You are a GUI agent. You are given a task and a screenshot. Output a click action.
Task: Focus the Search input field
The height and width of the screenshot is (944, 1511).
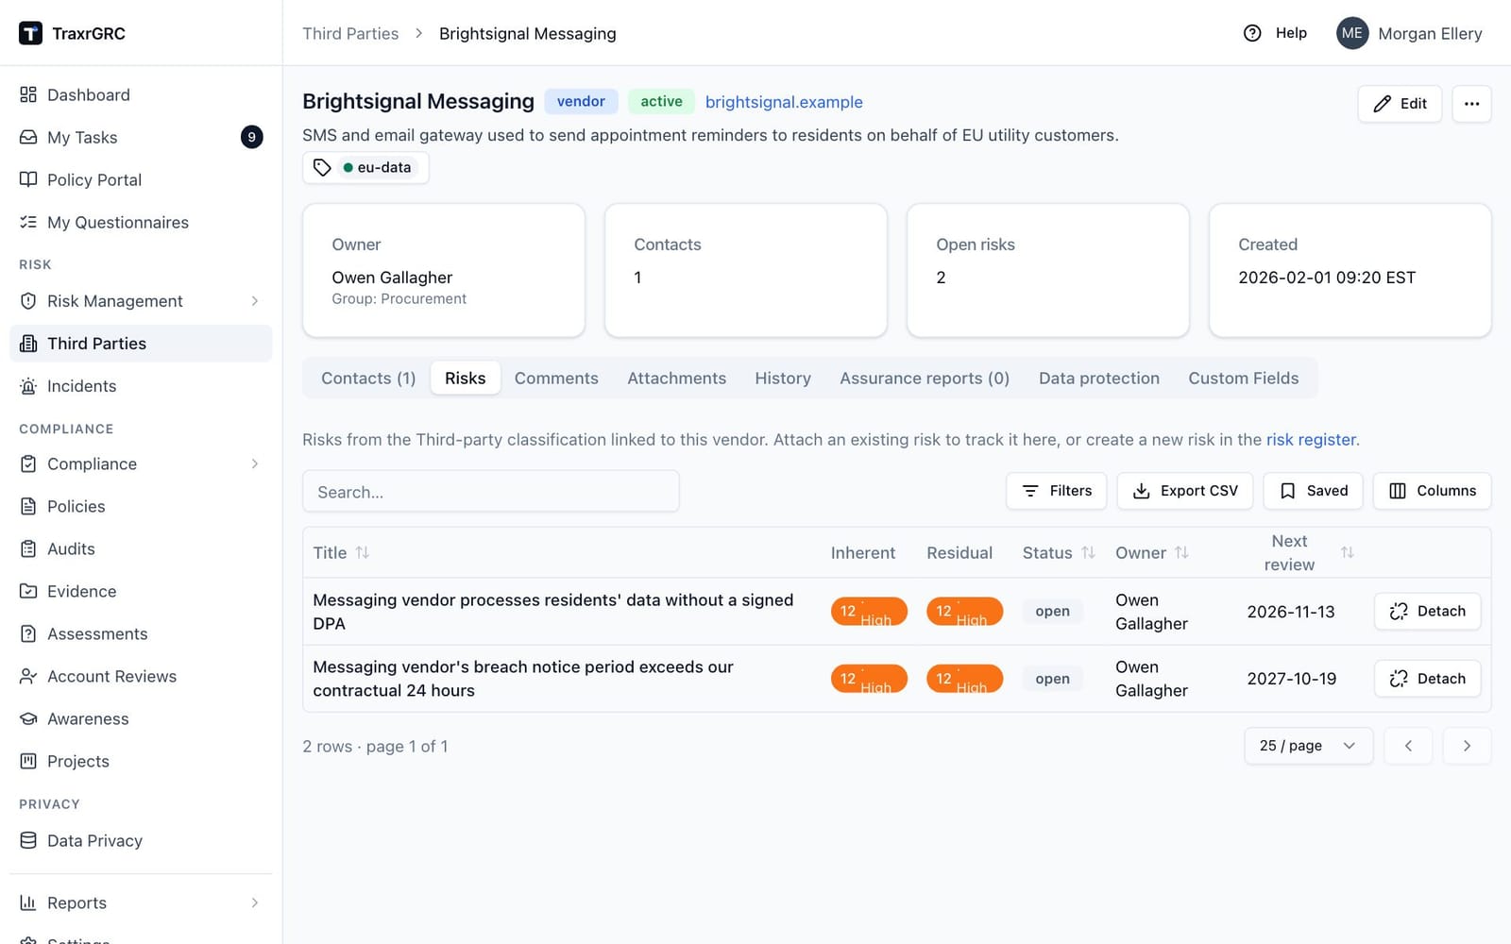pos(491,492)
